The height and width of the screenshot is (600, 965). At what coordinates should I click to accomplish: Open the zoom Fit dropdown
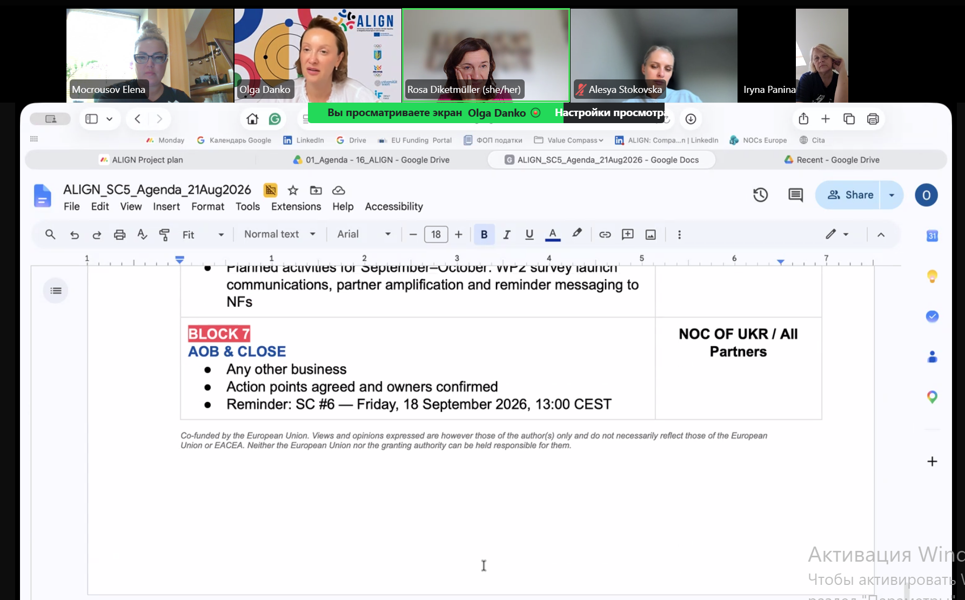pyautogui.click(x=203, y=234)
